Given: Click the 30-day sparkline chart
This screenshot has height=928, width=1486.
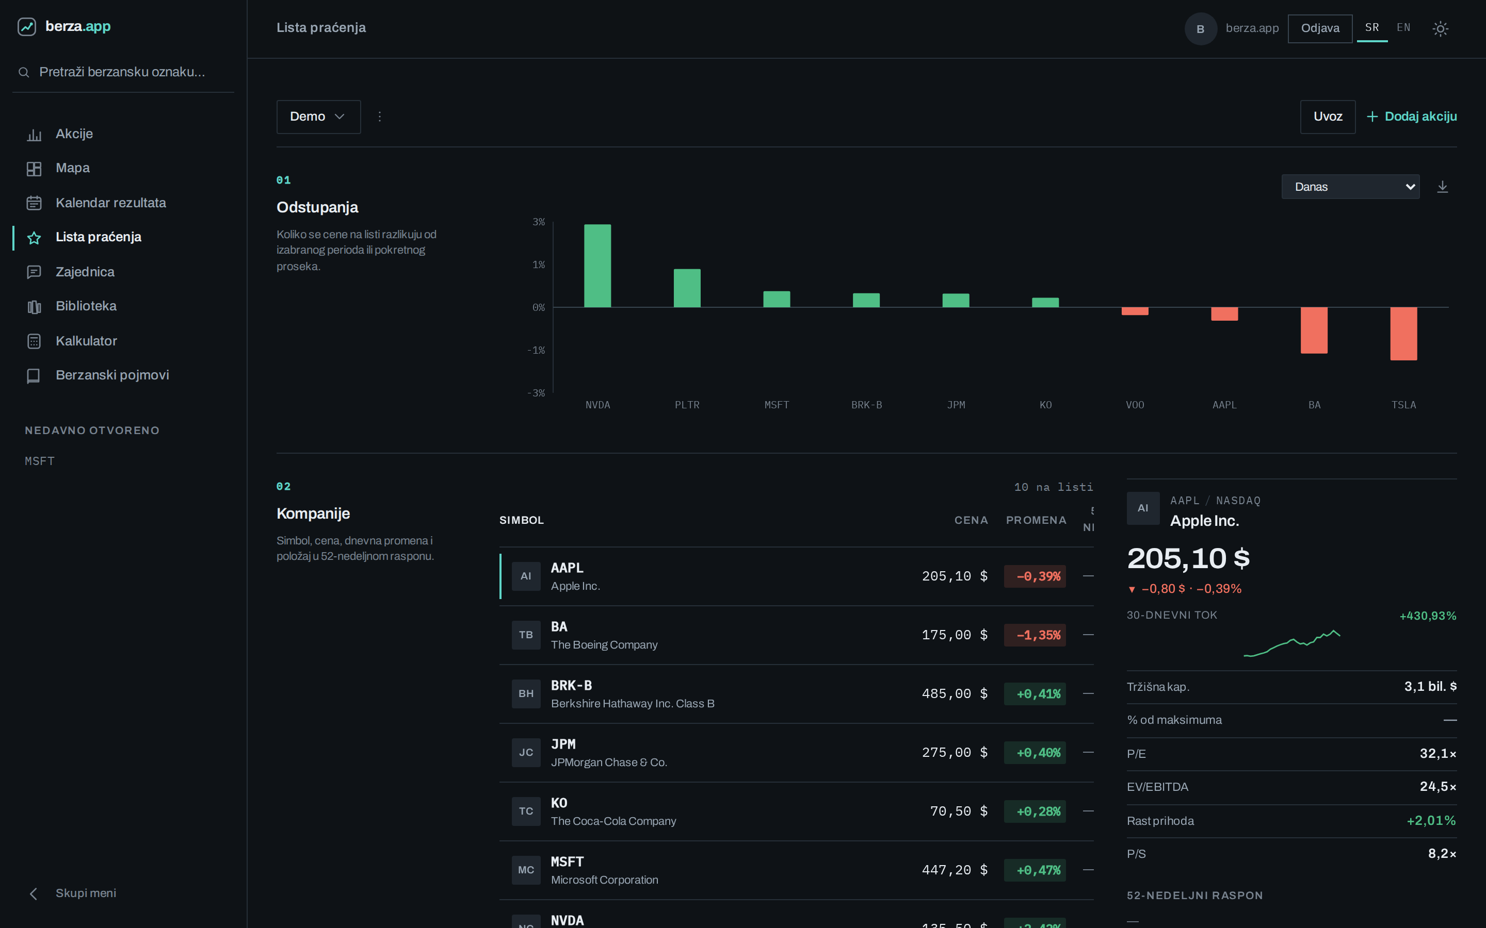Looking at the screenshot, I should point(1292,642).
